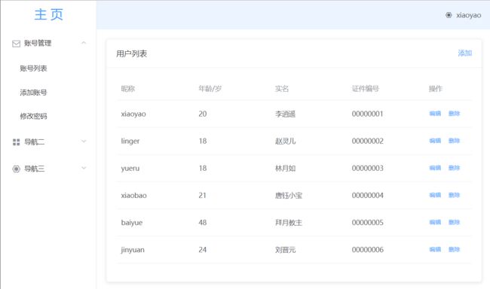Expand the 导航二 chevron
This screenshot has height=289, width=490.
[84, 141]
